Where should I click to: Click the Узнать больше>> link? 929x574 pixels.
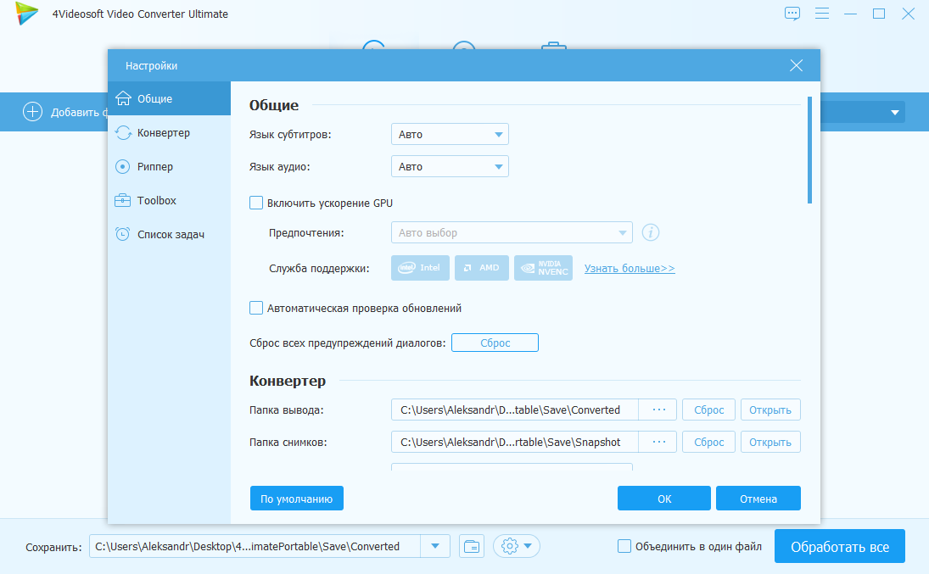[630, 268]
